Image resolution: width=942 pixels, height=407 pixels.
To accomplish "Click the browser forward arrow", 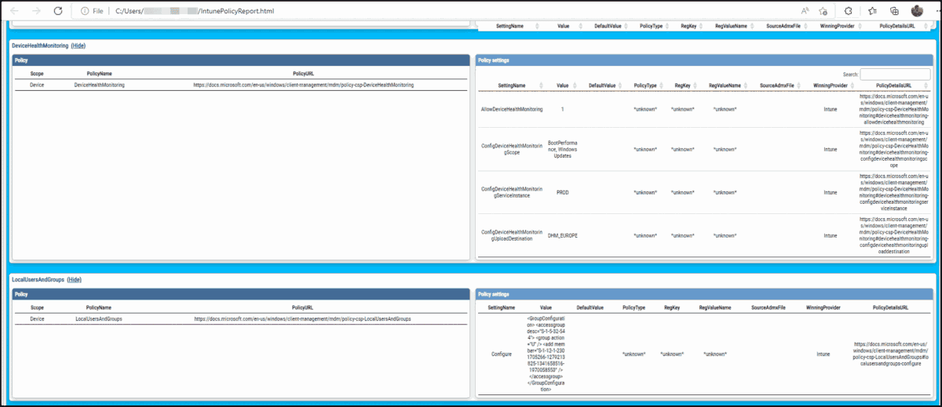I will (x=36, y=12).
